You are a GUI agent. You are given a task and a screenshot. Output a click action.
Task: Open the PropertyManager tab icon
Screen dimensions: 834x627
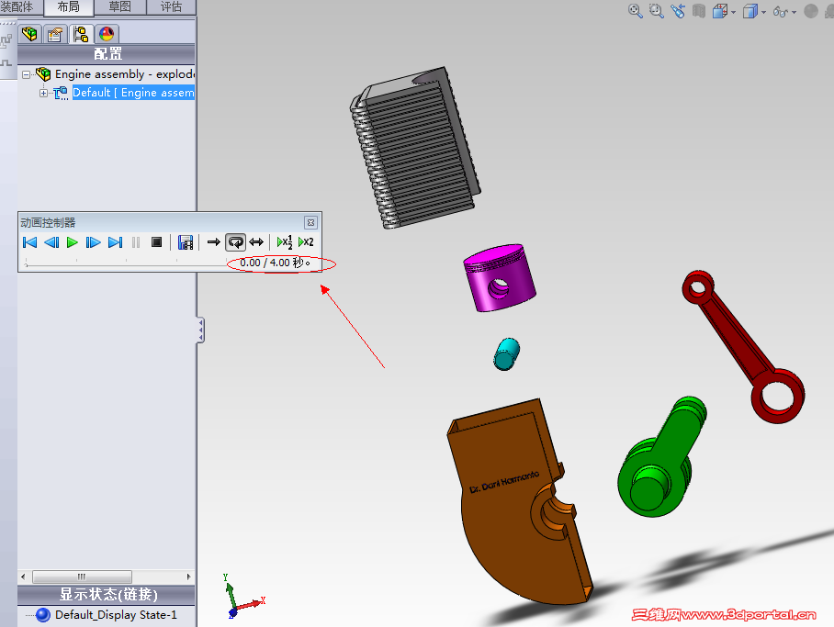(55, 34)
